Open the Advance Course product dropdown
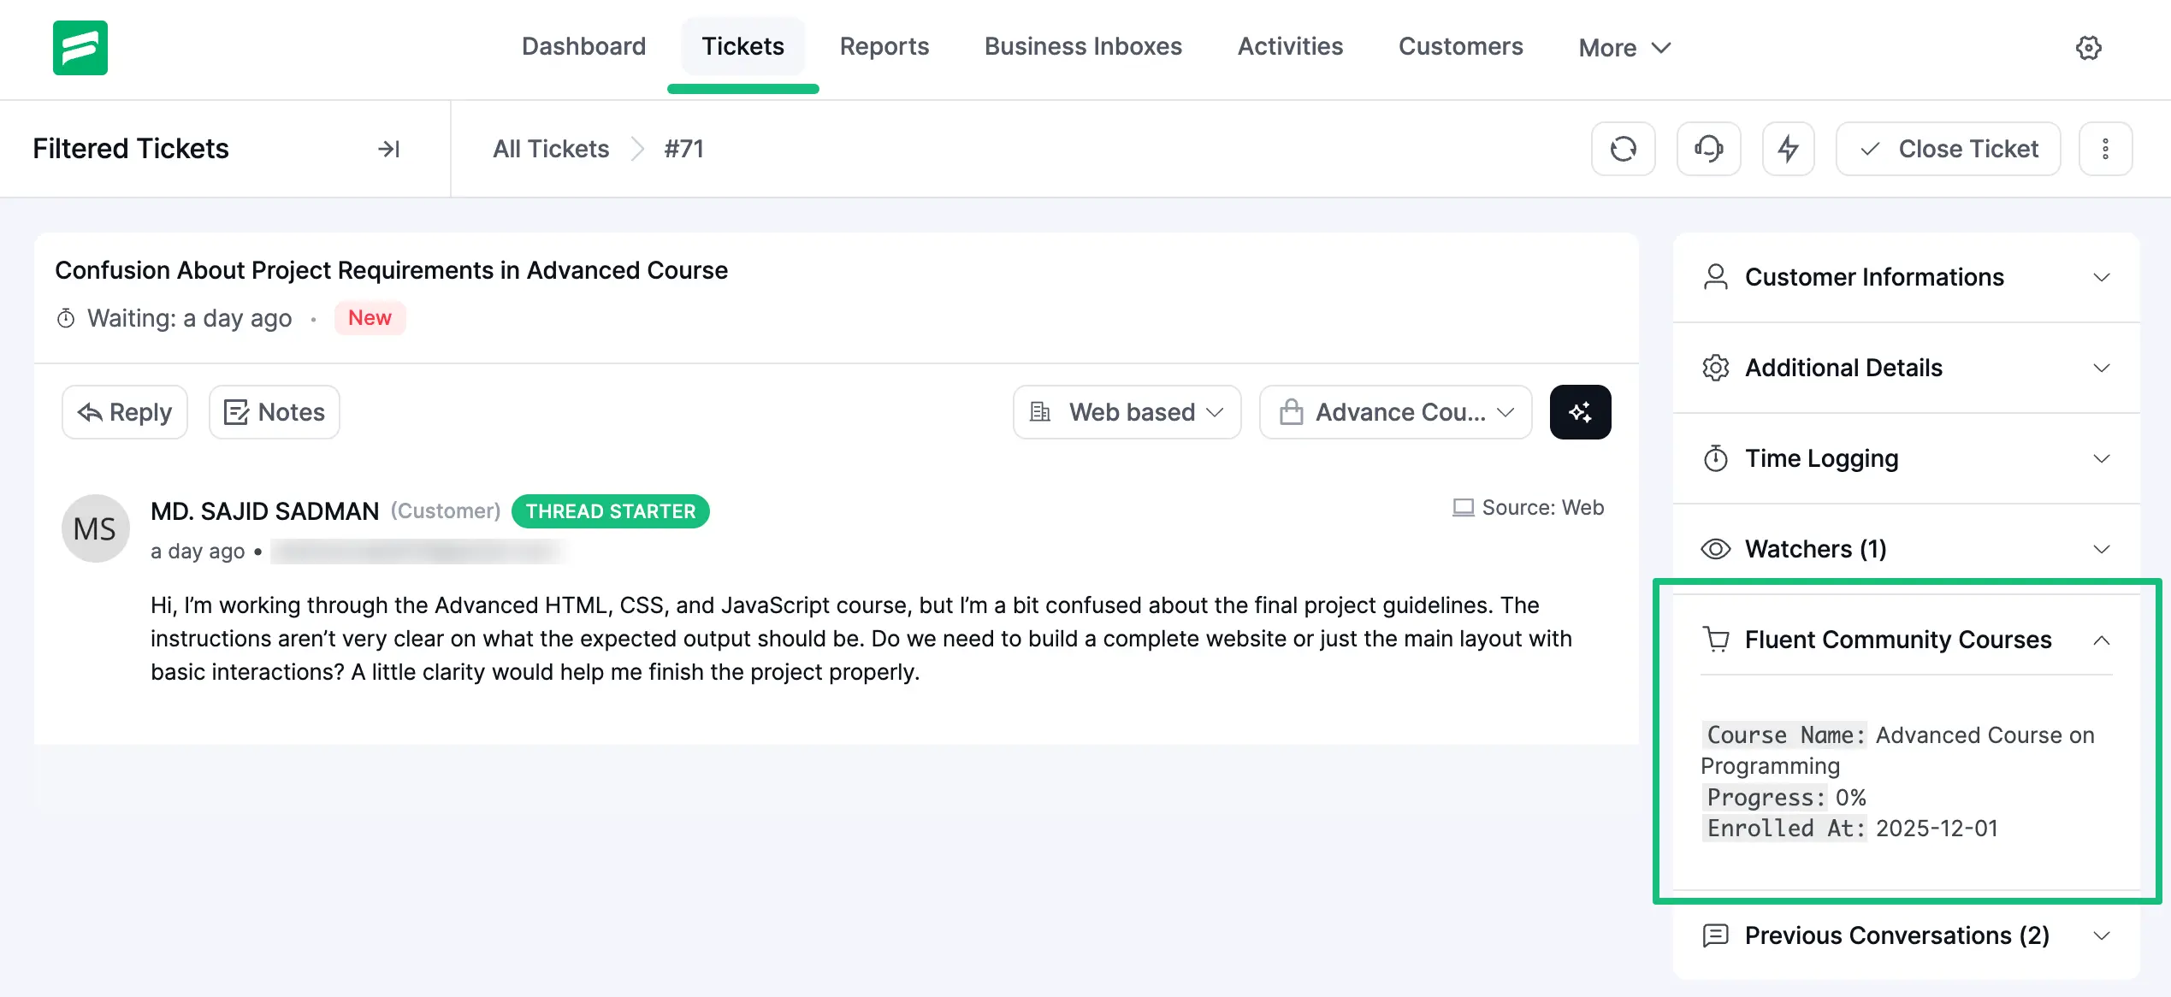 [x=1395, y=412]
